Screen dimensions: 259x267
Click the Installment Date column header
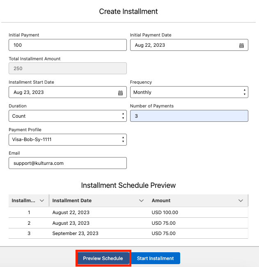click(x=72, y=201)
